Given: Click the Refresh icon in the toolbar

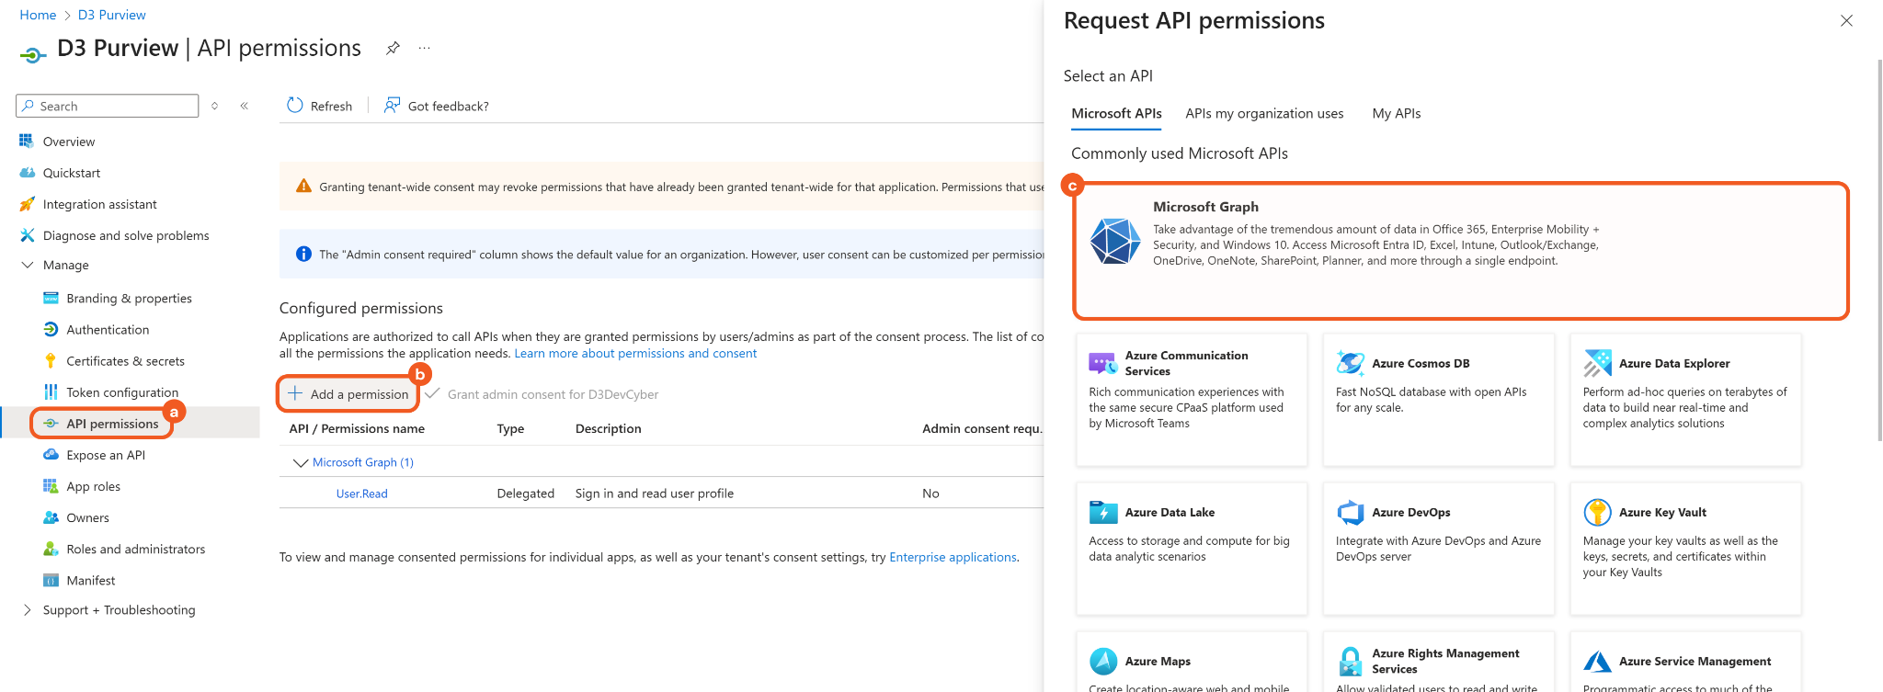Looking at the screenshot, I should tap(295, 106).
